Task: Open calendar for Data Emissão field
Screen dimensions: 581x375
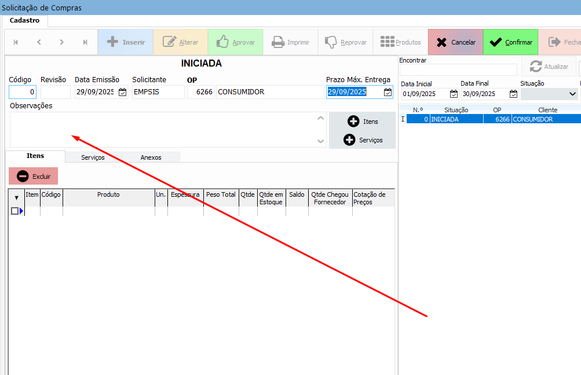Action: (122, 92)
